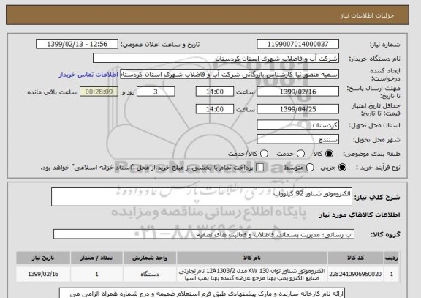Click the شماره نیاز field 1199007014000037
Viewport: 421px width, 298px height.
tap(297, 44)
